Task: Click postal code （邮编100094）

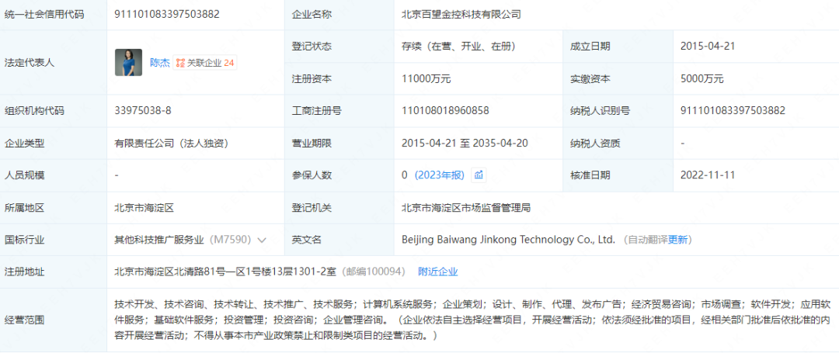Action: pos(374,272)
